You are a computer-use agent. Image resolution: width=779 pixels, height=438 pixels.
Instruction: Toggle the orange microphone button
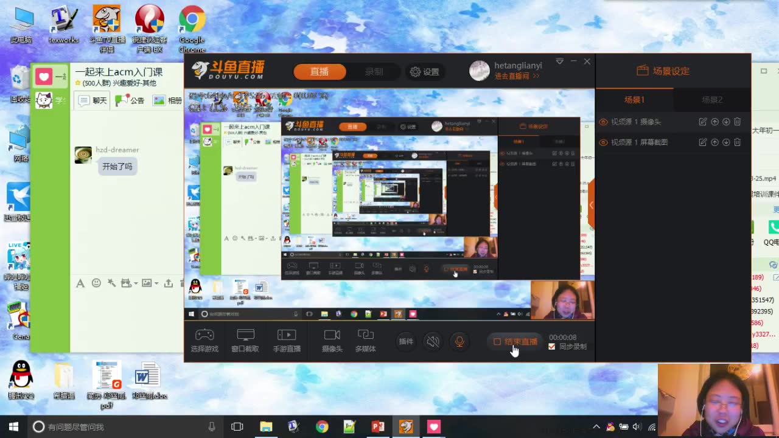point(459,341)
